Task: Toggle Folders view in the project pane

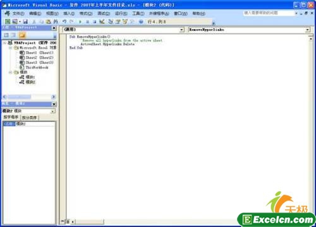Action: (22, 35)
